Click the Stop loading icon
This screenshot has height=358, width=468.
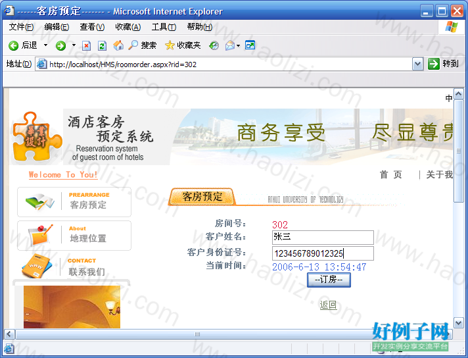[87, 45]
